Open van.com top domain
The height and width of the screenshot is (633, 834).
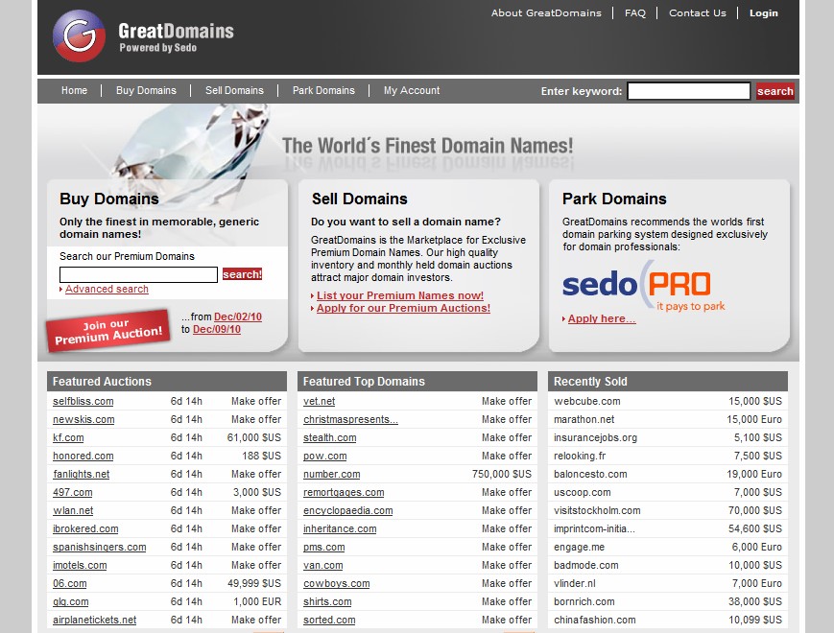[322, 566]
